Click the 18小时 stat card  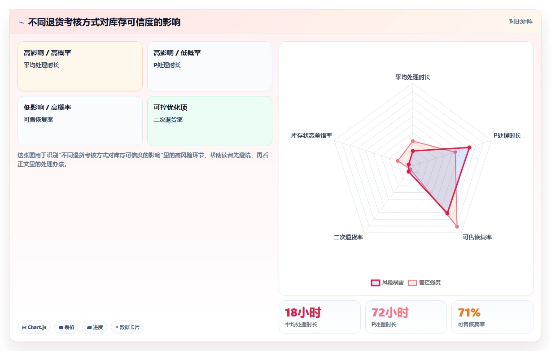pyautogui.click(x=319, y=317)
